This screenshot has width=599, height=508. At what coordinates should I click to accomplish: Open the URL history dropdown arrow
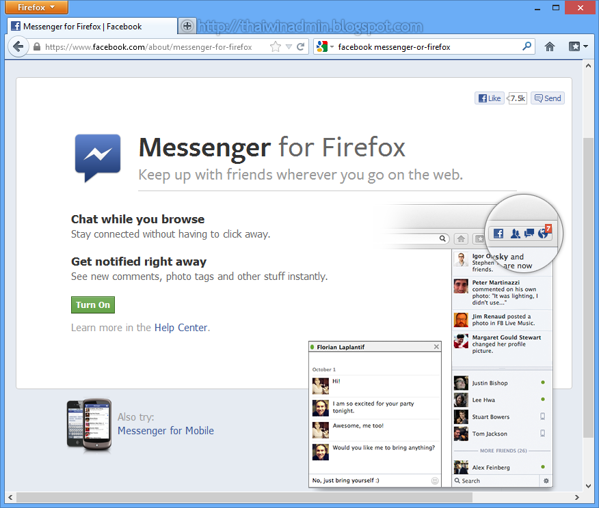(x=289, y=47)
